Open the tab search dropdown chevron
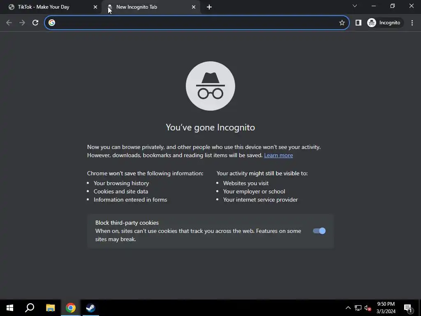The height and width of the screenshot is (316, 421). (x=355, y=6)
